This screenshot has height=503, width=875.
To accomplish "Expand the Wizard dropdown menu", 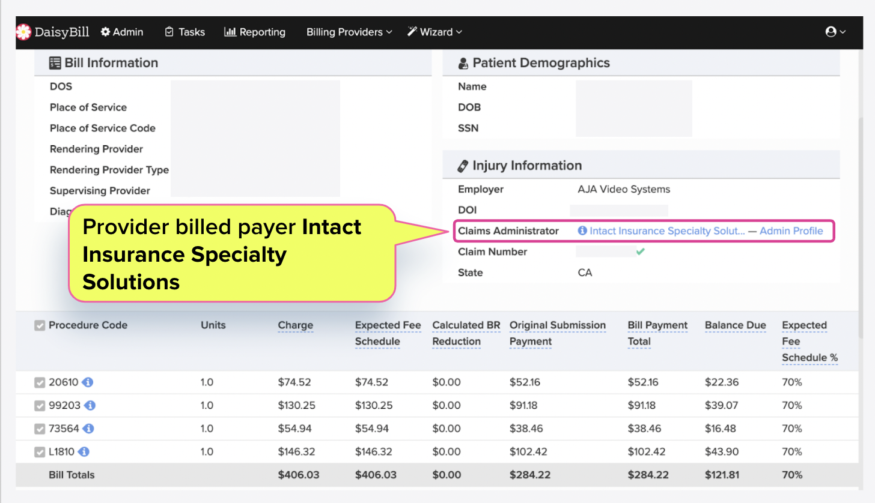I will point(434,32).
